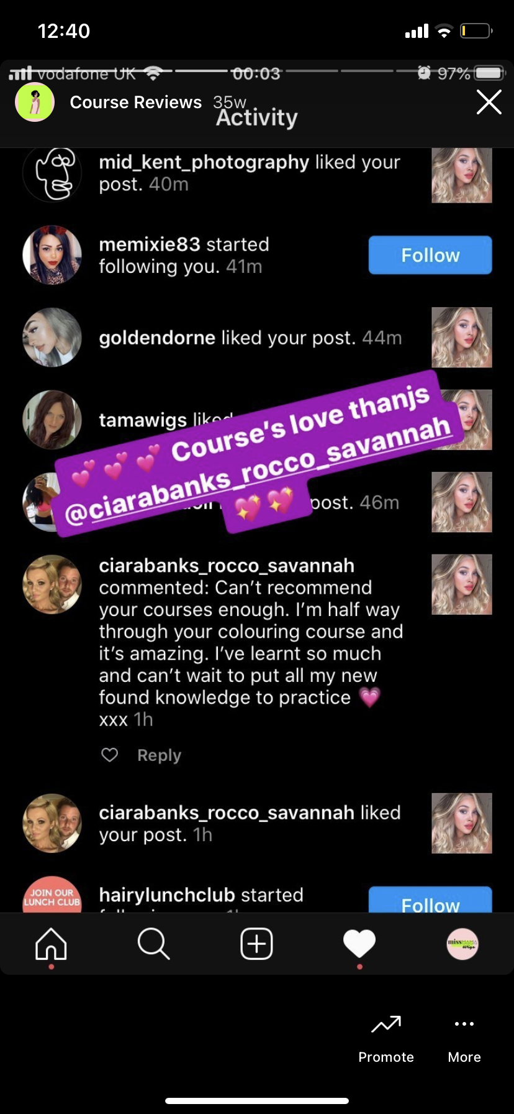Open goldendorne username link
The image size is (514, 1114).
tap(157, 338)
